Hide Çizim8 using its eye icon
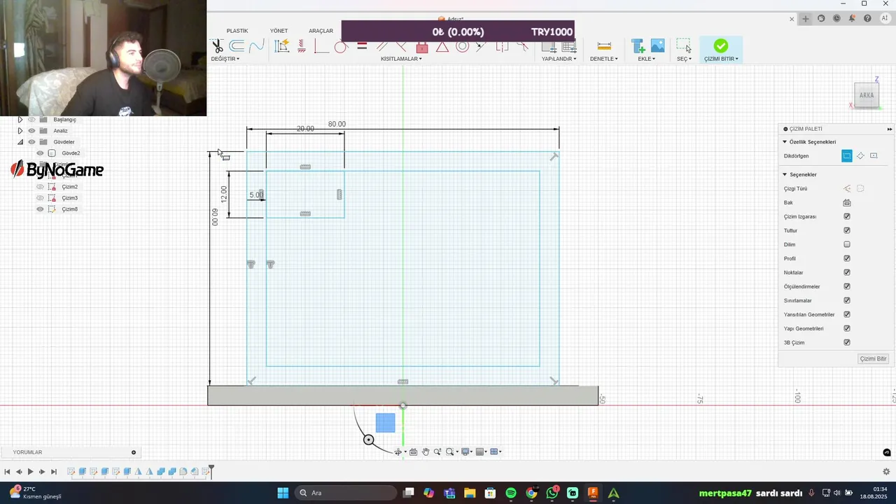The image size is (896, 504). [x=40, y=209]
